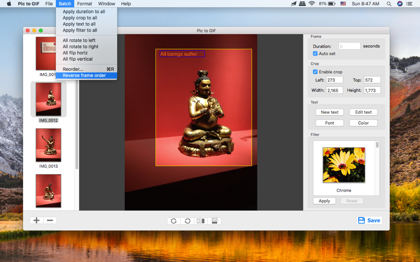Open the text Color picker button
This screenshot has width=420, height=262.
pyautogui.click(x=363, y=123)
